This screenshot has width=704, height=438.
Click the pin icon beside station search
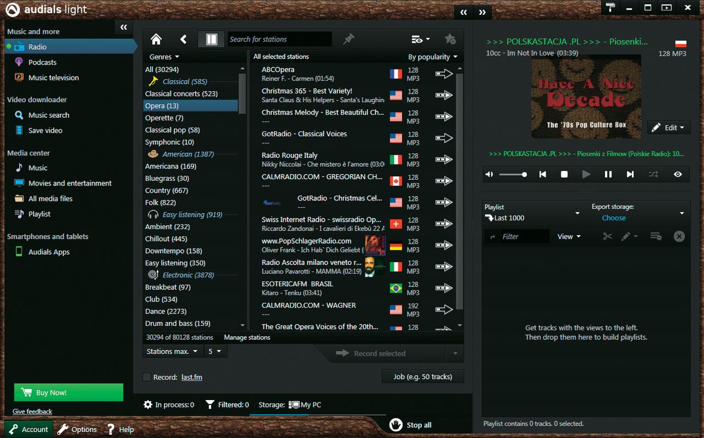click(349, 39)
